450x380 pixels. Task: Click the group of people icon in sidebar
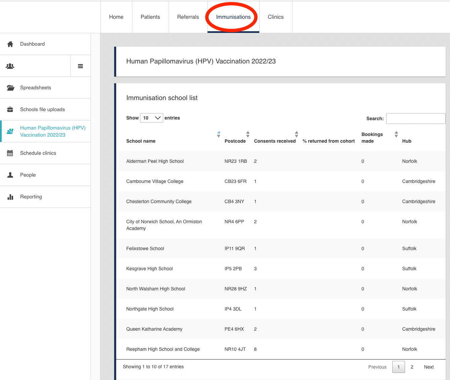point(10,66)
